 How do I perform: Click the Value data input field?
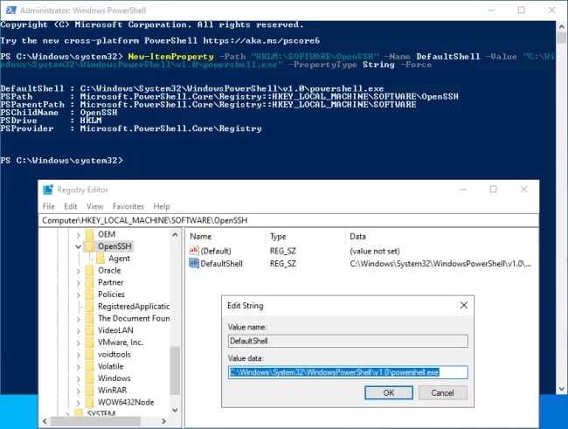[348, 372]
